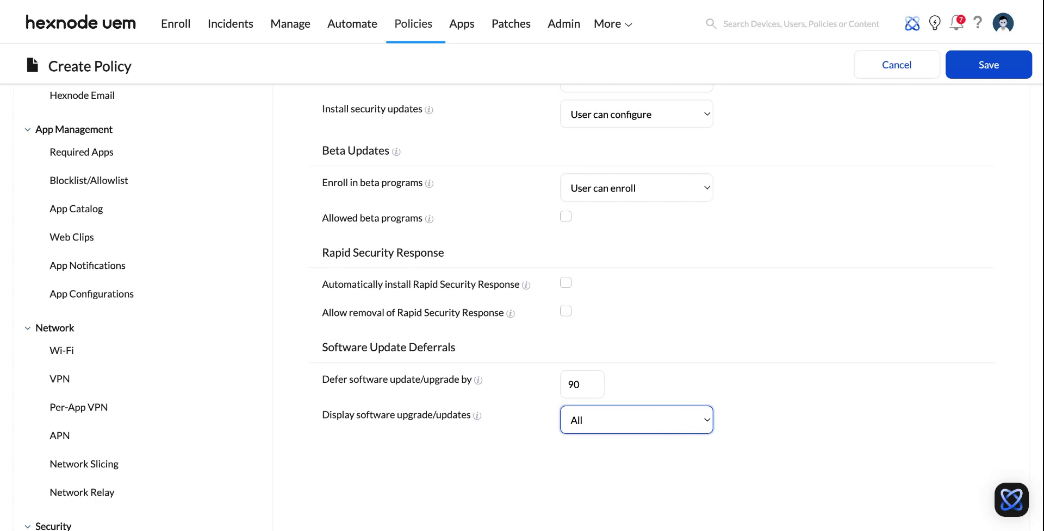Click the Hexnode Genie AI icon
This screenshot has height=531, width=1044.
(x=912, y=23)
